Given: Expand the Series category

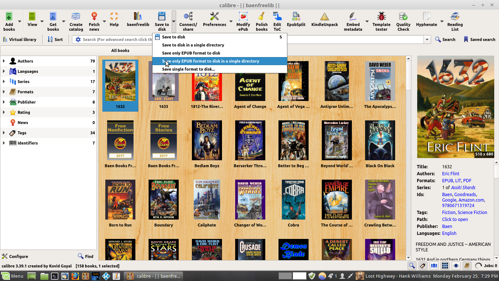Looking at the screenshot, I should (x=4, y=82).
